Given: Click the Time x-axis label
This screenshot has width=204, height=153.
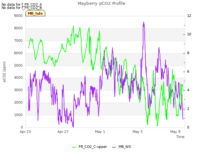Looking at the screenshot, I should pyautogui.click(x=180, y=137).
